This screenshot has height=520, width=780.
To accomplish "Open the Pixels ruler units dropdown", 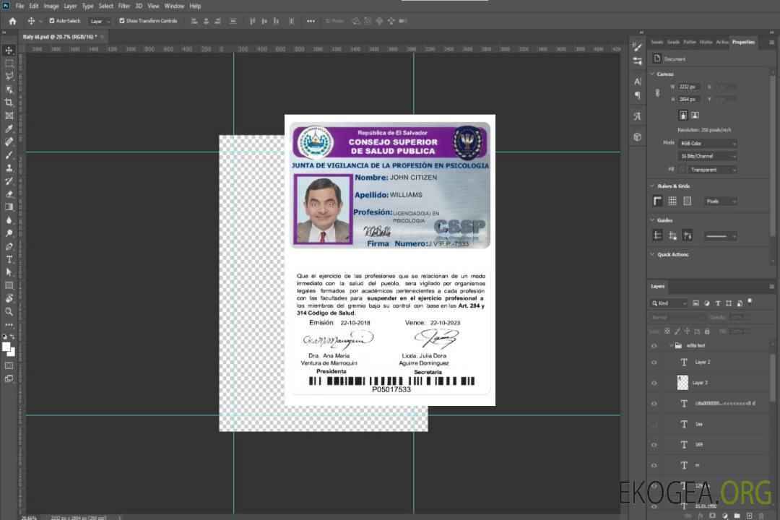I will pos(721,201).
